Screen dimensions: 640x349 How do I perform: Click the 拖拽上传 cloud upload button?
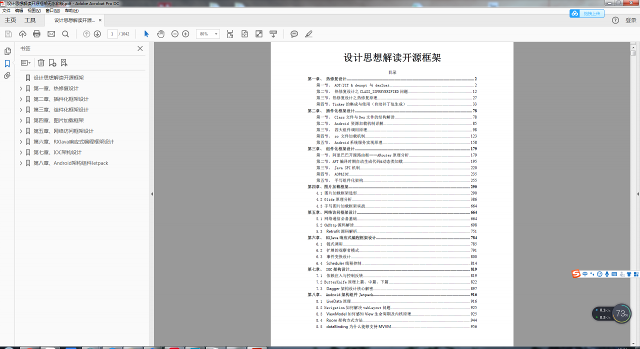(x=587, y=13)
